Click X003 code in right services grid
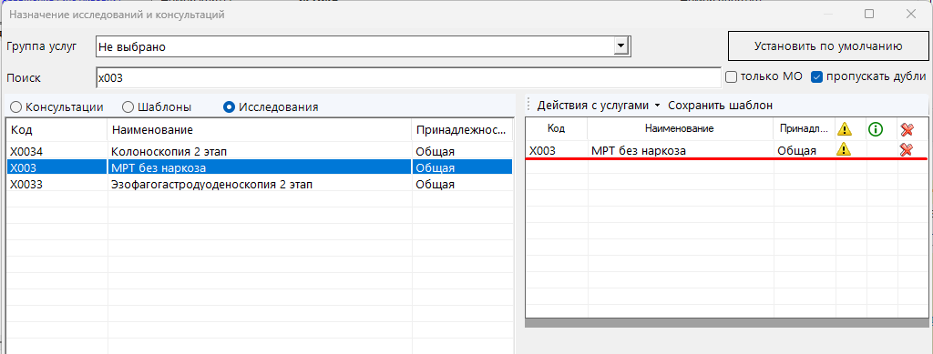 (543, 151)
